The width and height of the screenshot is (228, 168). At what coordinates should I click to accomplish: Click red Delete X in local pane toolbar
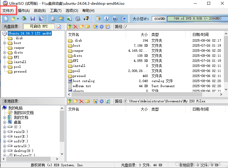click(x=81, y=101)
